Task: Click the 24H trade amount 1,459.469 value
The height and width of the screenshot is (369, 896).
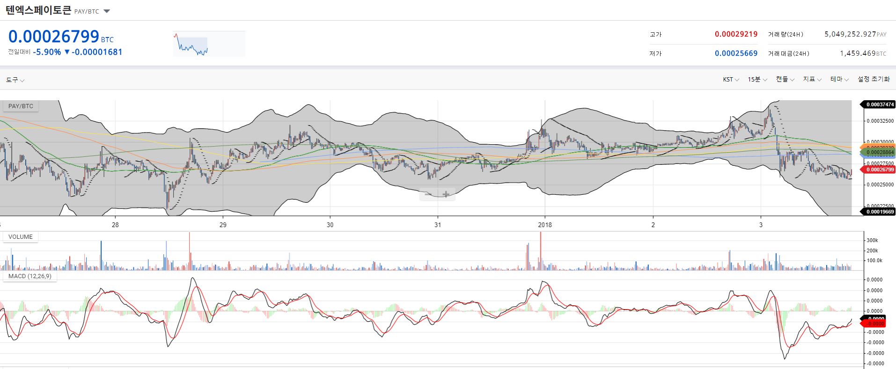Action: pyautogui.click(x=858, y=53)
